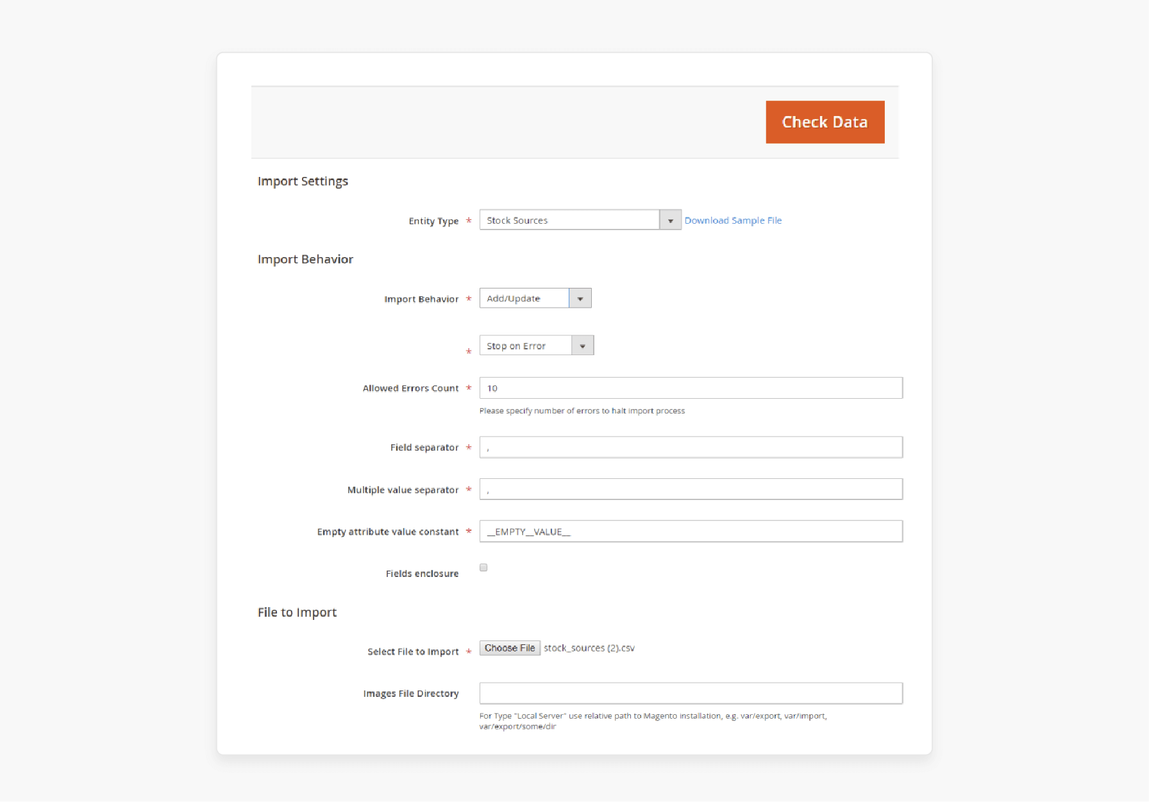Open the Download Sample File link
Screen dimensions: 1149x802
[733, 221]
